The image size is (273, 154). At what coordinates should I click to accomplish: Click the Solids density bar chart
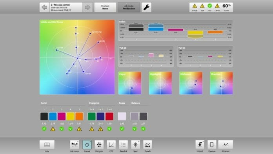click(175, 30)
